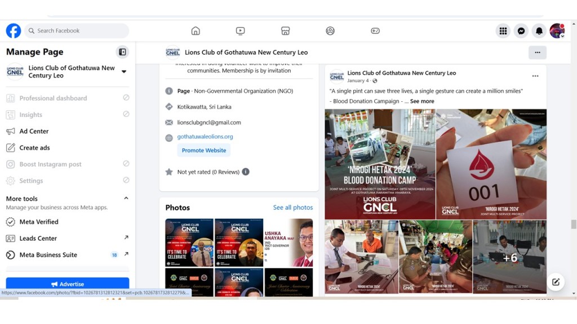The image size is (577, 324).
Task: Click the blue Advertise button
Action: 68,284
